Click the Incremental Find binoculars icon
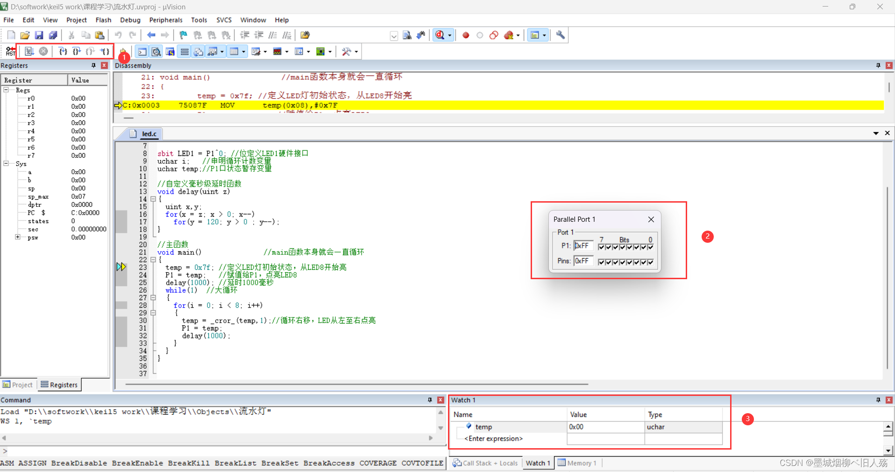This screenshot has width=895, height=472. [x=420, y=35]
